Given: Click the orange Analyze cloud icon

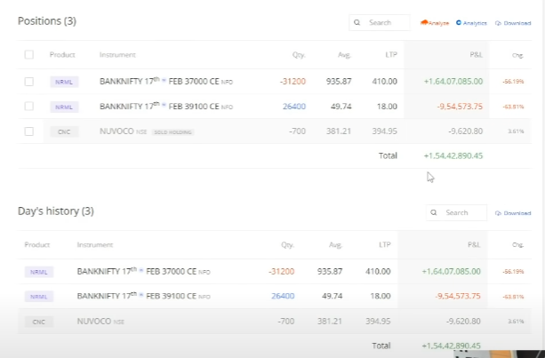Looking at the screenshot, I should pyautogui.click(x=424, y=22).
